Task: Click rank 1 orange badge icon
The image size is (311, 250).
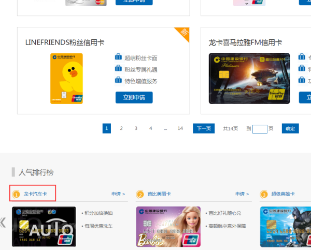Action: coord(16,194)
